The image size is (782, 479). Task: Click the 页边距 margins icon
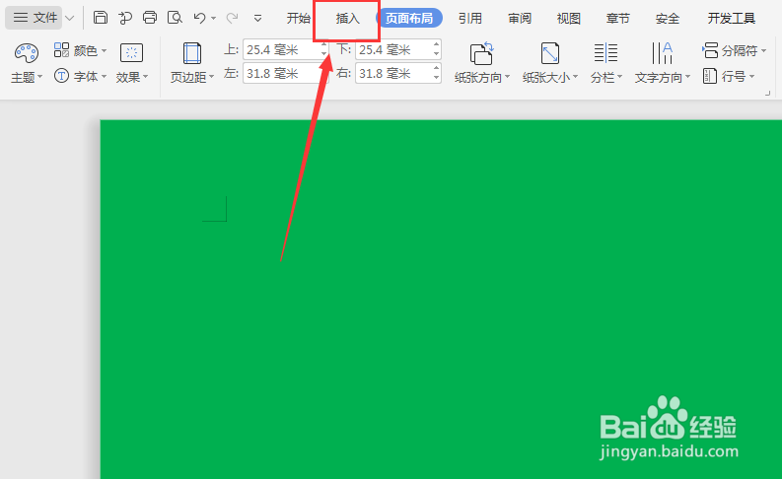tap(192, 53)
